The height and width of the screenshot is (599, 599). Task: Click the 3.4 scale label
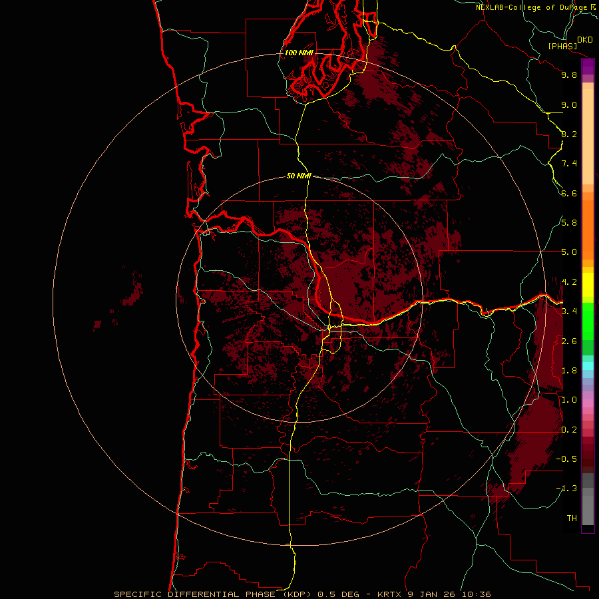tap(569, 311)
